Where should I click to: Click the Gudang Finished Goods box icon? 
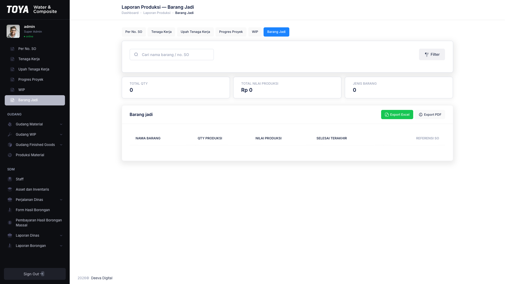[x=10, y=145]
